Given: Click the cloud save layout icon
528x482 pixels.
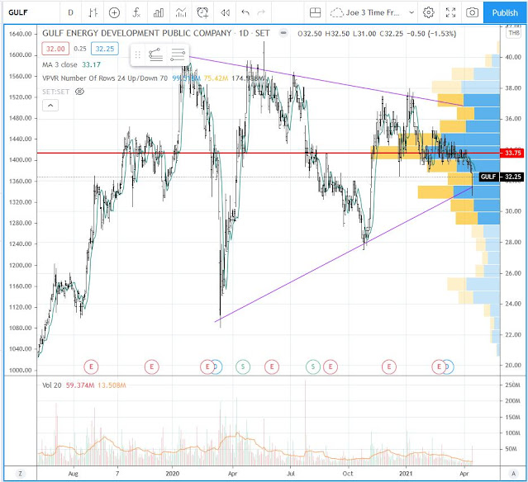Looking at the screenshot, I should 337,12.
